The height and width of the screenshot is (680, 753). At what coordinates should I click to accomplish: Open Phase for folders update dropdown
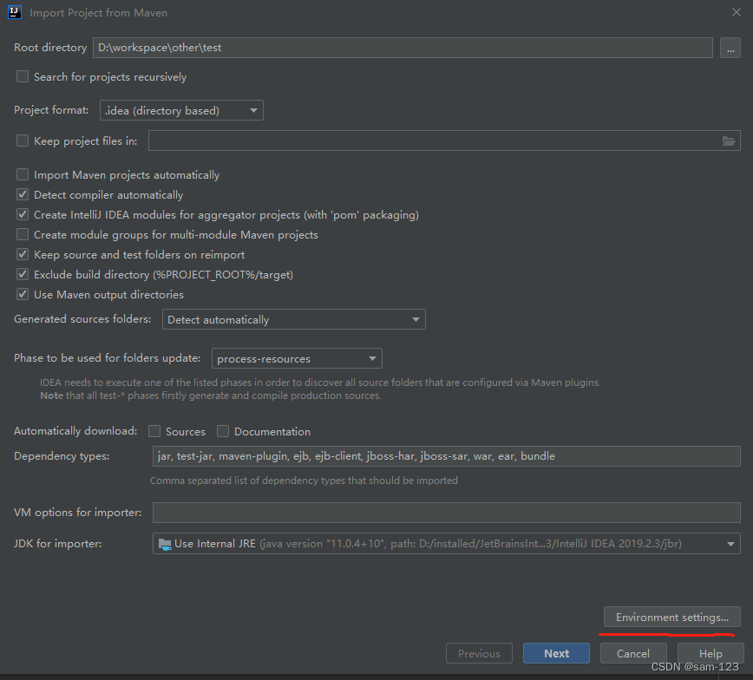pos(297,359)
